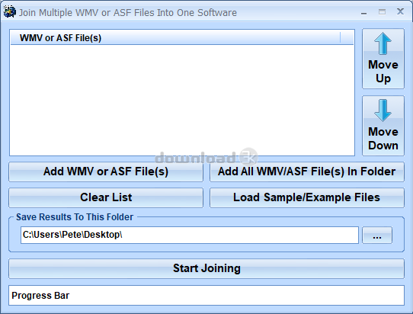Screen dimensions: 413x314
Task: Click Add All WMV/ASF File(s) In Folder
Action: click(x=307, y=171)
